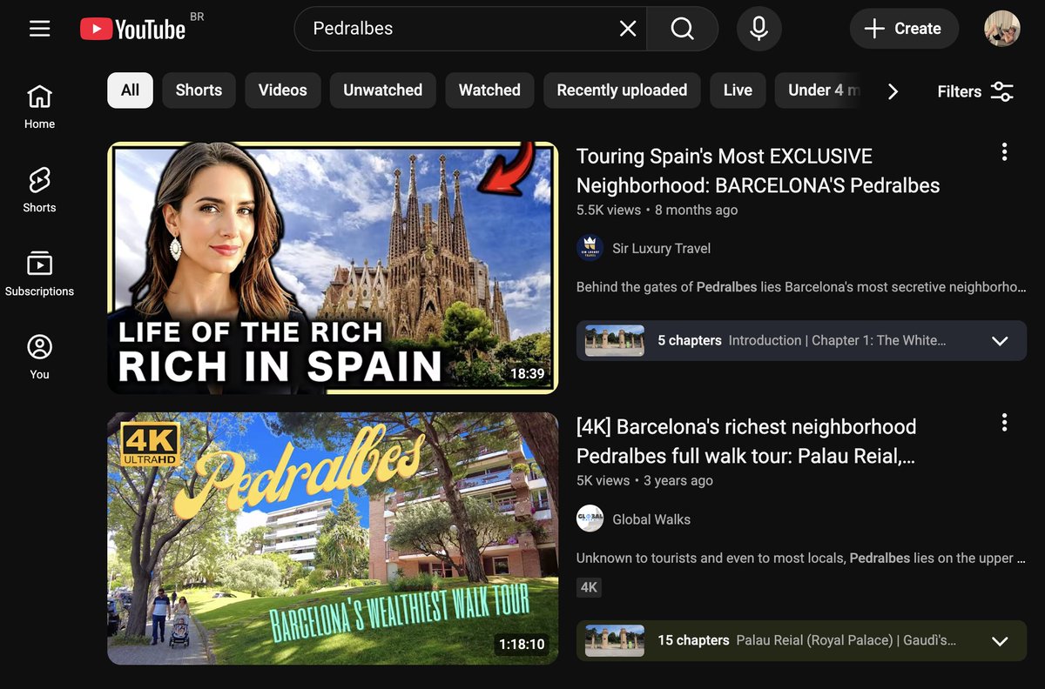The width and height of the screenshot is (1045, 689).
Task: Click the '5.5K views' text
Action: pyautogui.click(x=608, y=210)
